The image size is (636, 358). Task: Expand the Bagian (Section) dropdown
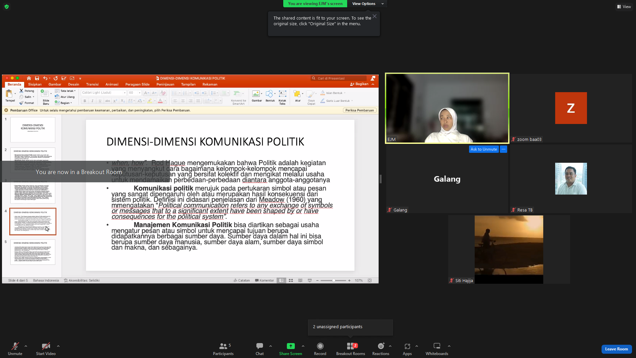tap(64, 103)
